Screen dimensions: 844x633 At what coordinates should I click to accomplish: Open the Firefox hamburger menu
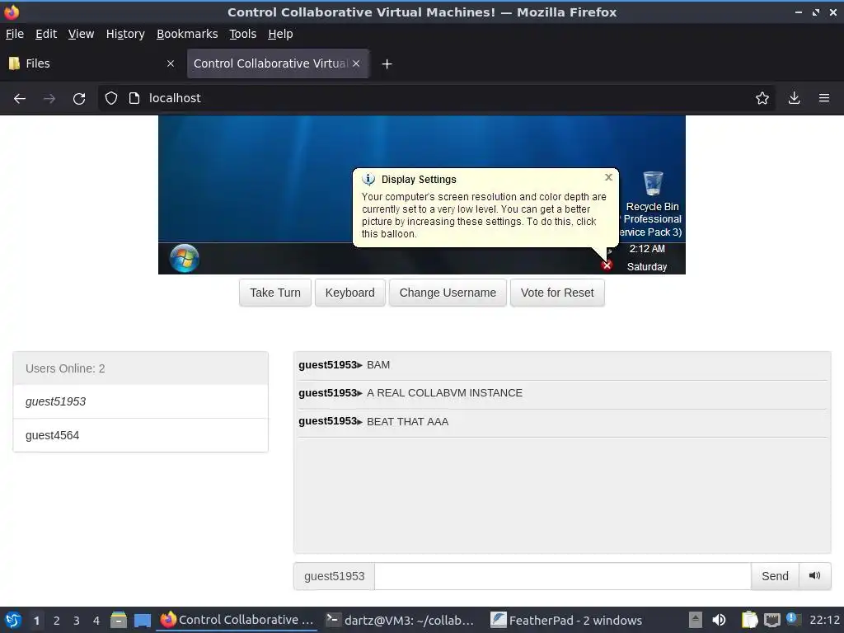coord(824,98)
